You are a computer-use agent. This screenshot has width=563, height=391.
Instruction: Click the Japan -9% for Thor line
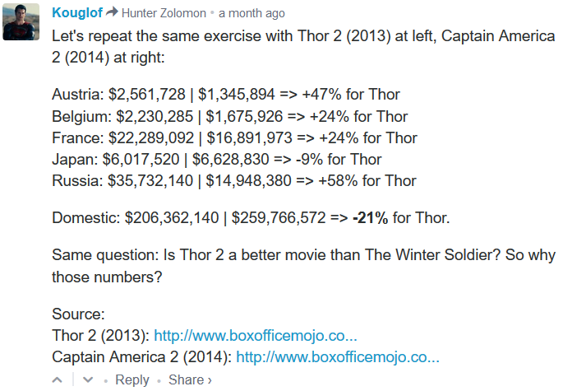point(217,160)
